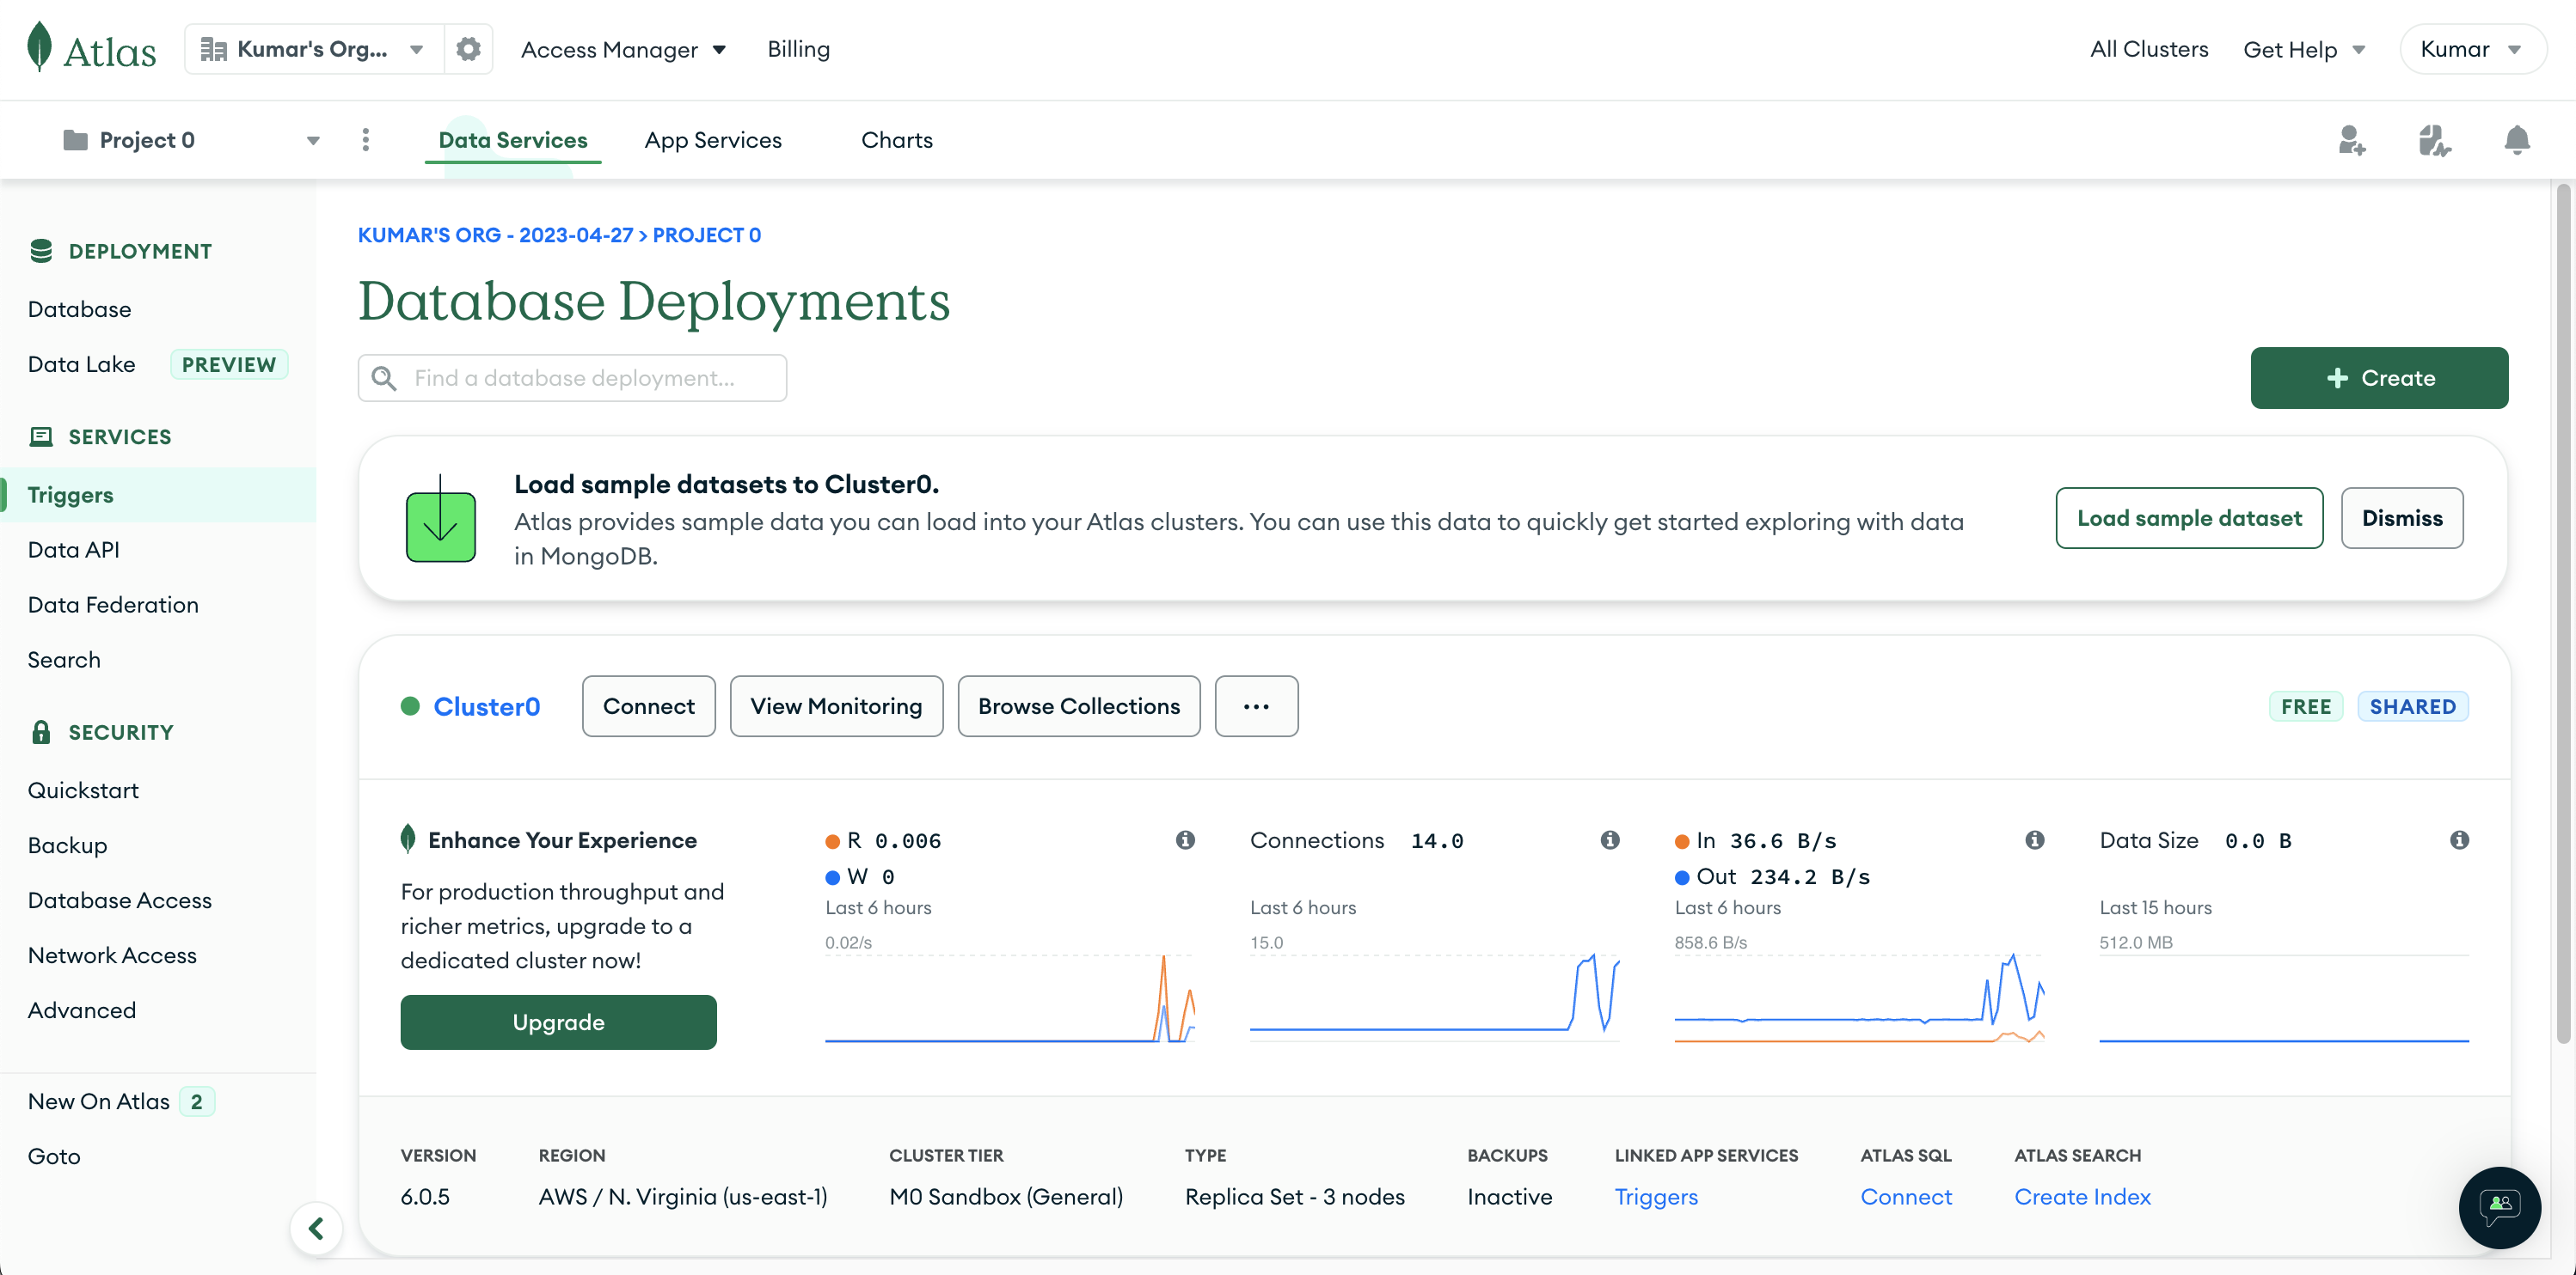
Task: Open Database Access in sidebar
Action: point(120,900)
